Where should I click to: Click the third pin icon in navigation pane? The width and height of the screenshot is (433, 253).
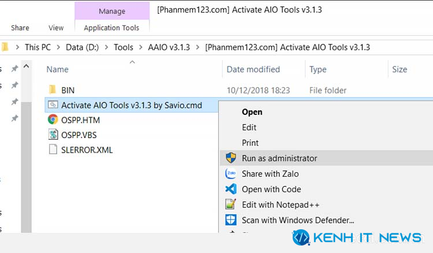14,102
